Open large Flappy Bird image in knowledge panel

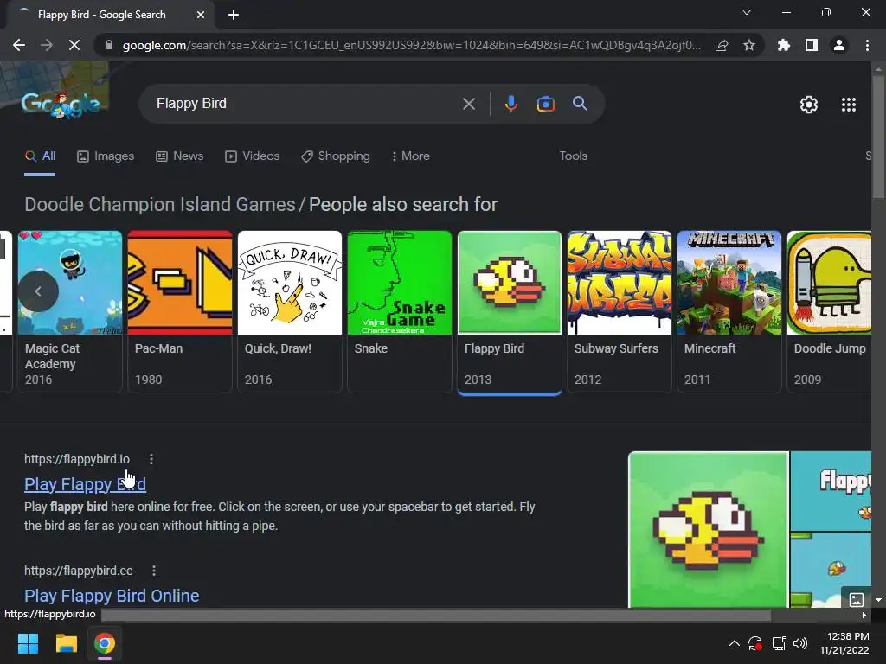[x=708, y=530]
